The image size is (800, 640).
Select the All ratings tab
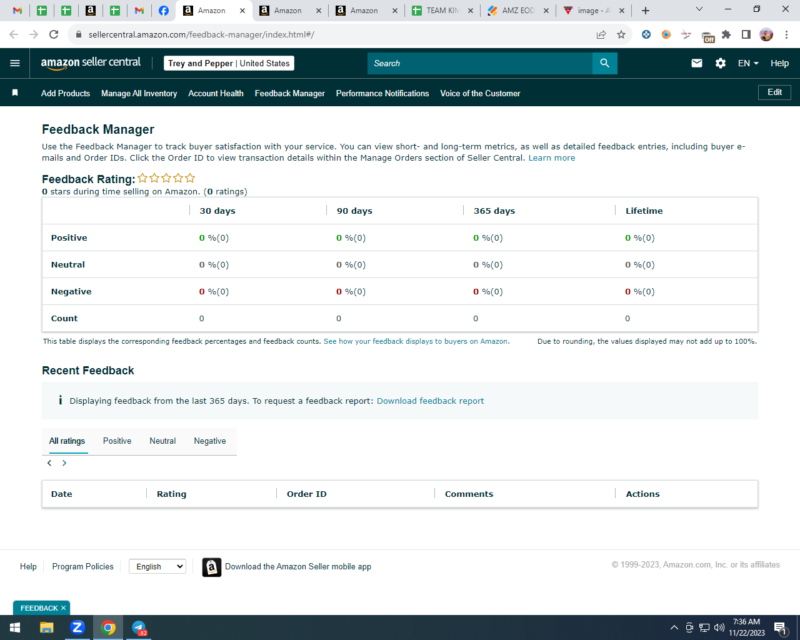67,441
